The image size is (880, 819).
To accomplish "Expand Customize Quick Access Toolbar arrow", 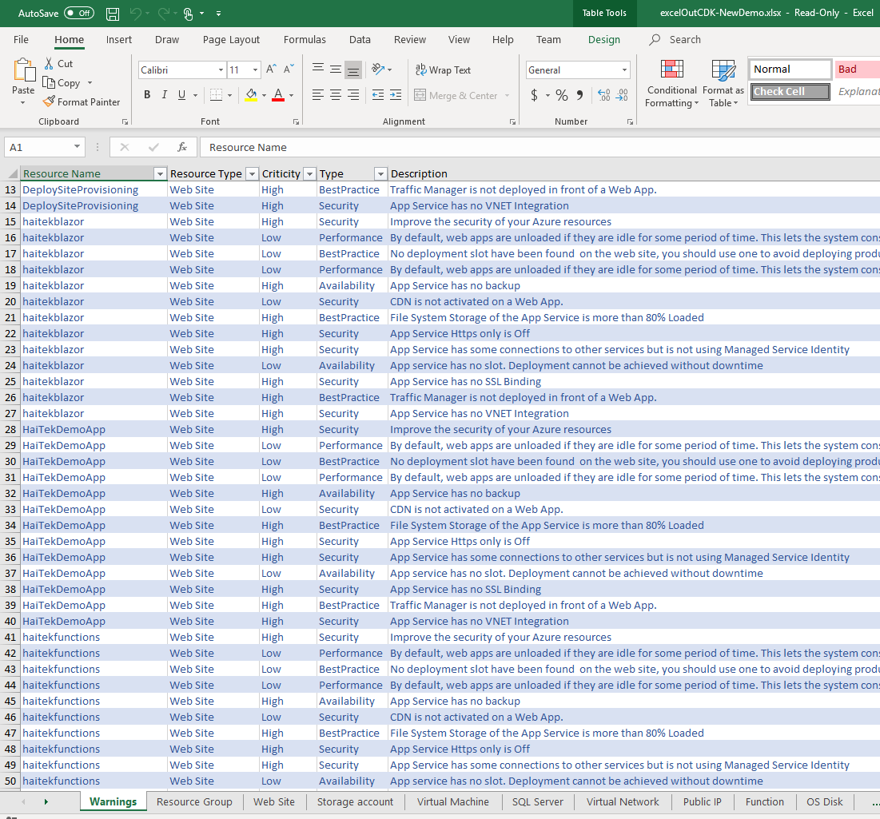I will pos(218,14).
